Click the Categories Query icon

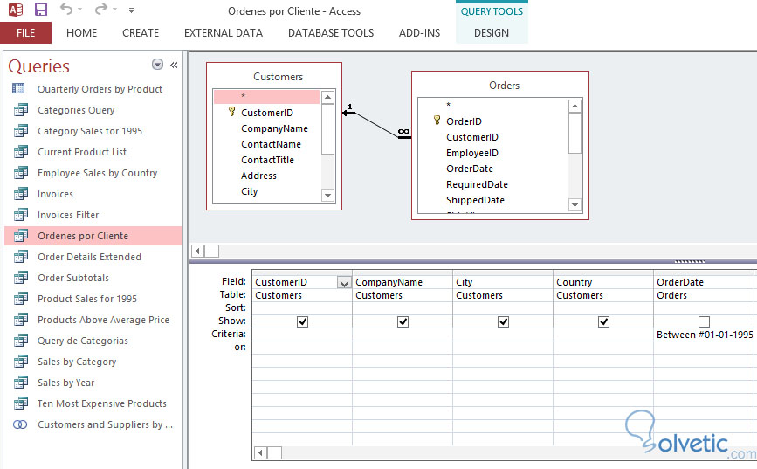pyautogui.click(x=20, y=110)
